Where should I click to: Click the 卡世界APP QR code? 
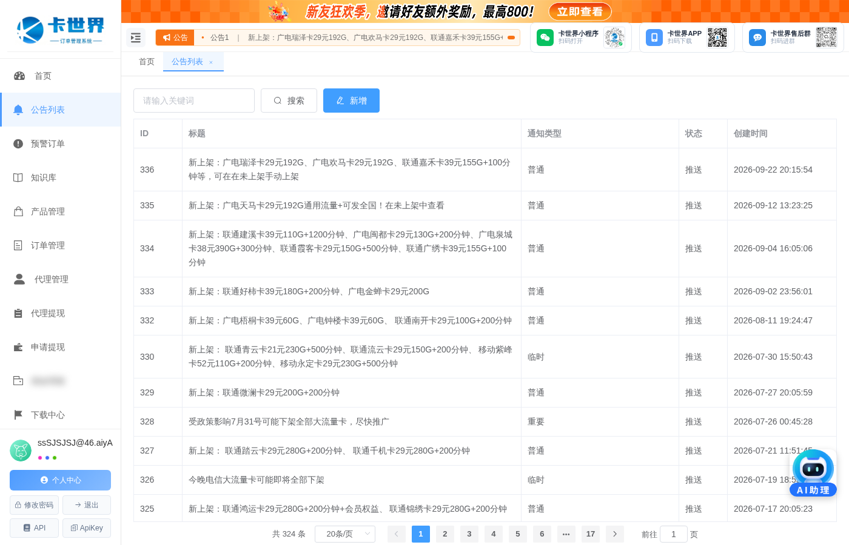[x=717, y=38]
